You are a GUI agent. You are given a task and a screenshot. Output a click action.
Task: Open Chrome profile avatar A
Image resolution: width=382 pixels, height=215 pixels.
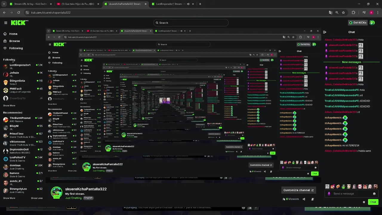371,13
